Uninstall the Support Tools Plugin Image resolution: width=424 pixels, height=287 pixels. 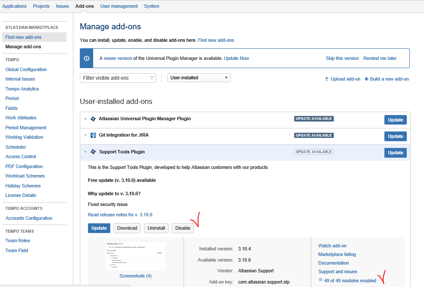156,228
